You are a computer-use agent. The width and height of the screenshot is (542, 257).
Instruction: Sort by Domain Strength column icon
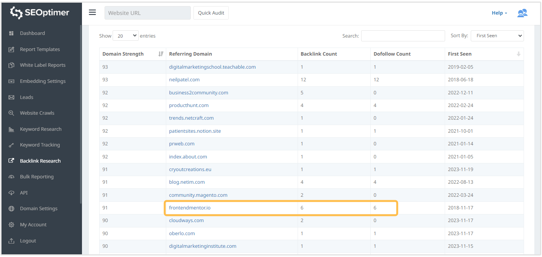point(160,54)
